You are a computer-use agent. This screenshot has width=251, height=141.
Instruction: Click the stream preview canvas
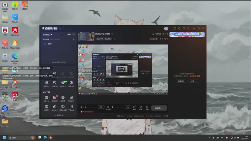click(123, 70)
